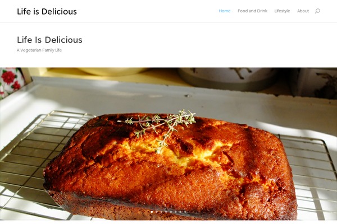This screenshot has height=224, width=337.
Task: Click the A Vegetarian Family Life tagline
Action: 39,50
